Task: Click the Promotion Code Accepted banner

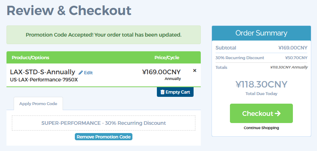Action: tap(104, 35)
